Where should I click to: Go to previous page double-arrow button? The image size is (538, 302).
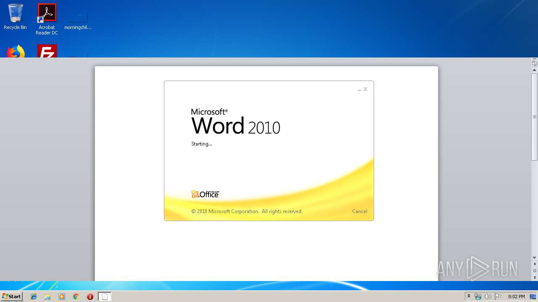(x=535, y=264)
